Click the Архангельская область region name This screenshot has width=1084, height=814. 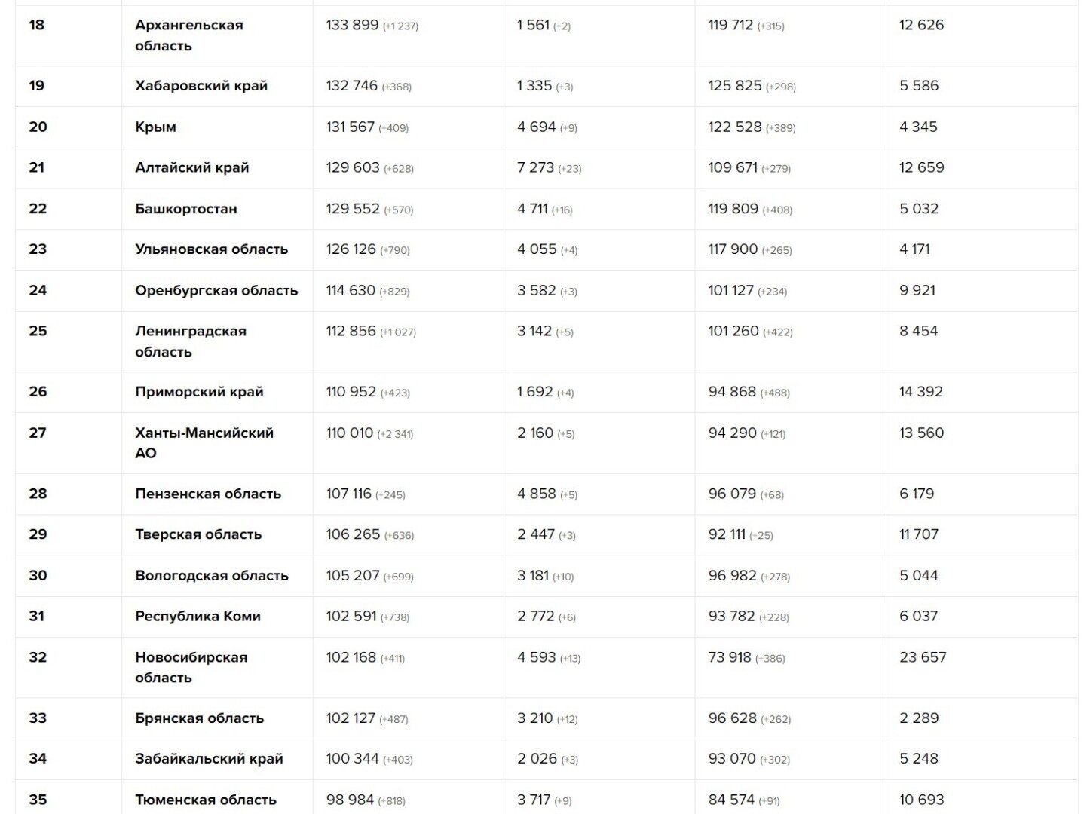(x=189, y=35)
